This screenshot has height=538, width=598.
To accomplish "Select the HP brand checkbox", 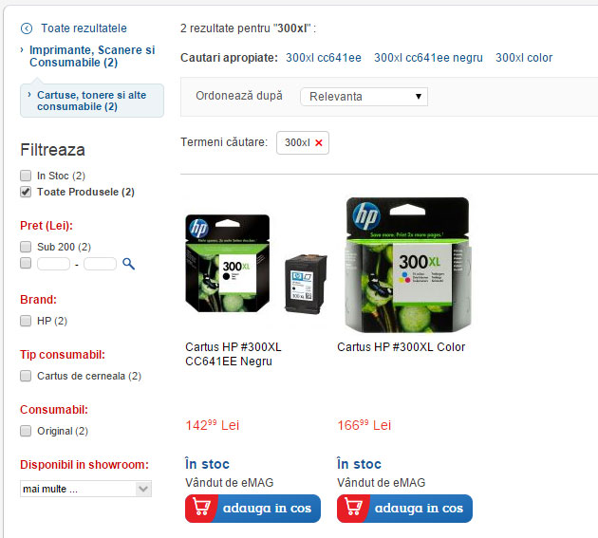I will [26, 321].
